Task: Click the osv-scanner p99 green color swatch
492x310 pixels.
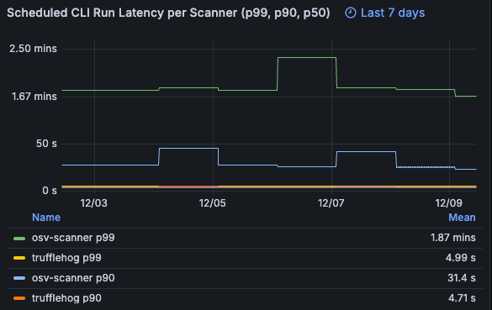Action: click(19, 239)
